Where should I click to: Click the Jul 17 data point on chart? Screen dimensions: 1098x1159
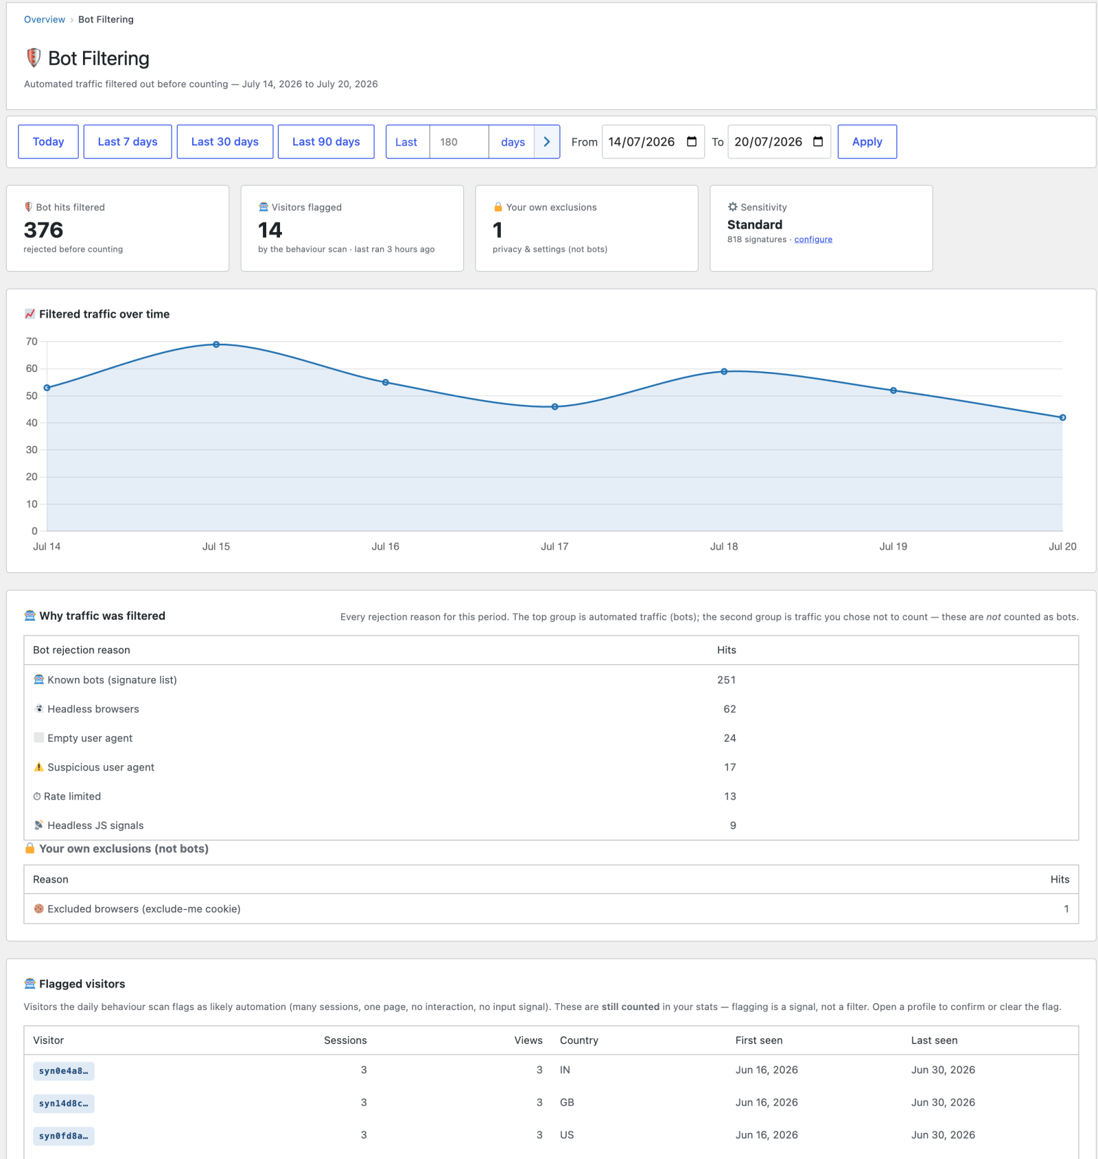point(555,407)
